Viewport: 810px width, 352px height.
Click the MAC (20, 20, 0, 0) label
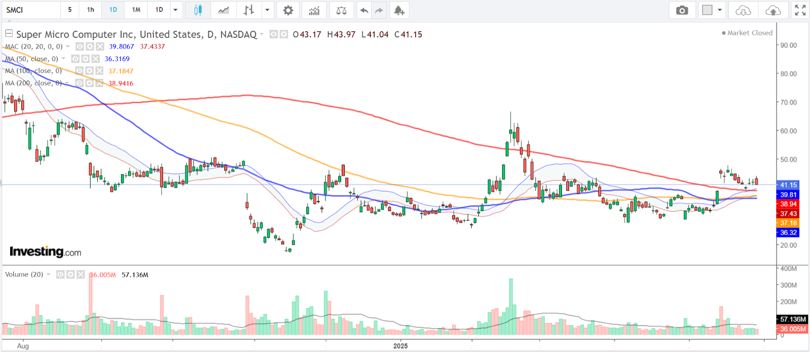[34, 47]
